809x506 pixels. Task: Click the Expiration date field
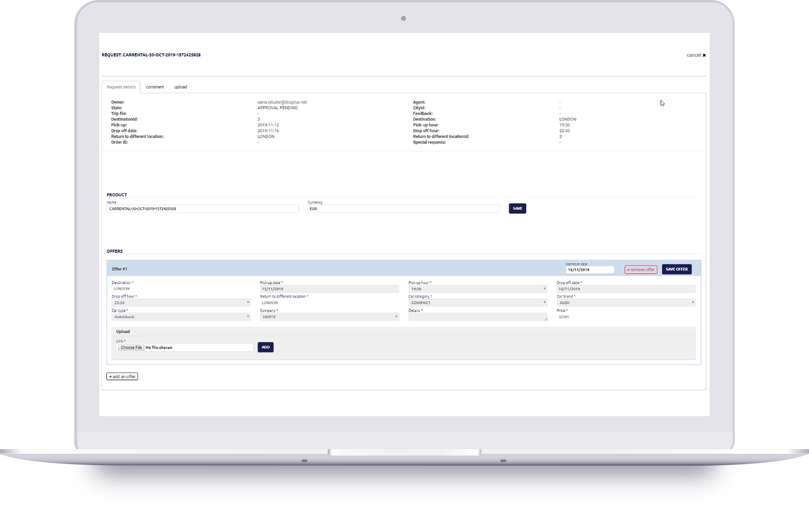pos(590,270)
